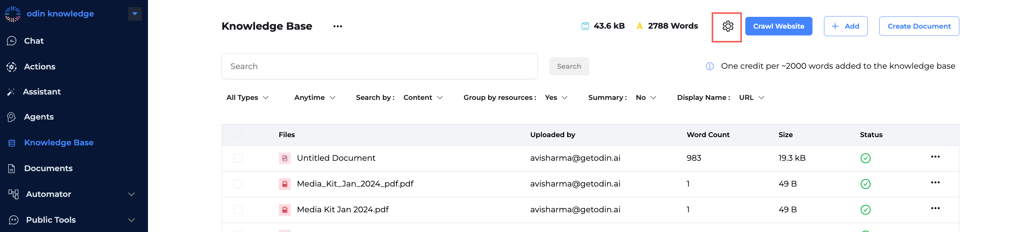Click the Status column header
The height and width of the screenshot is (232, 1033).
871,135
